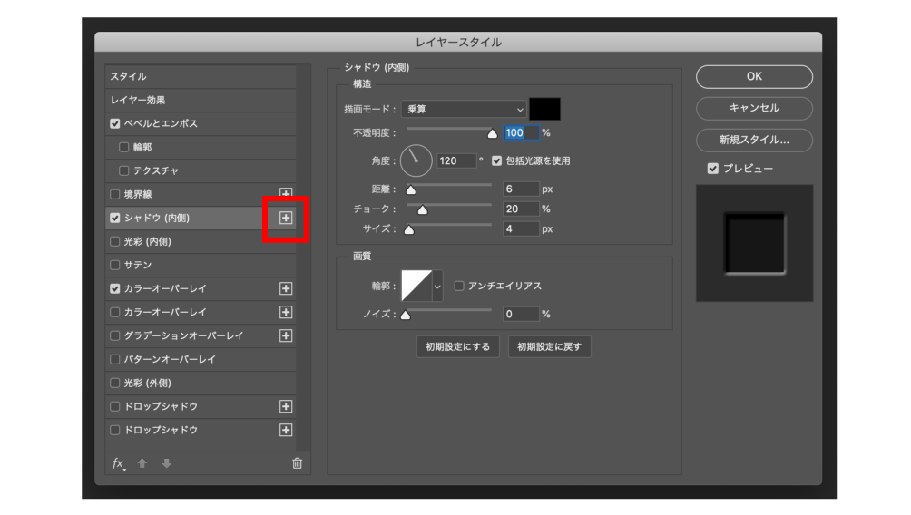The image size is (911, 515).
Task: Enable アンチエイリアス checkbox
Action: pyautogui.click(x=459, y=286)
